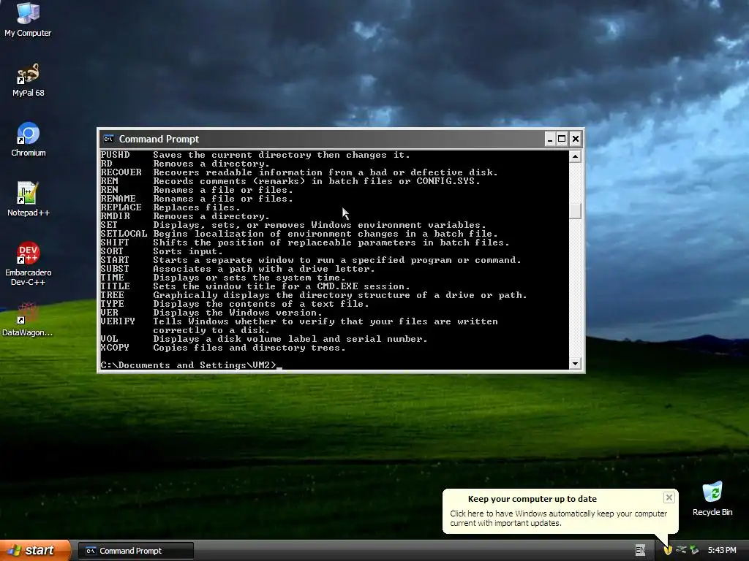Close the Command Prompt window
The image size is (749, 561).
(575, 139)
